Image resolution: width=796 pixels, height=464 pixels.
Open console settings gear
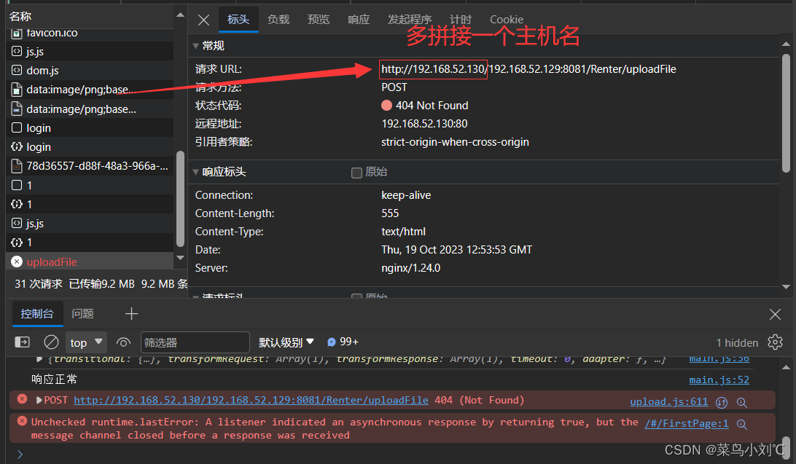point(774,342)
